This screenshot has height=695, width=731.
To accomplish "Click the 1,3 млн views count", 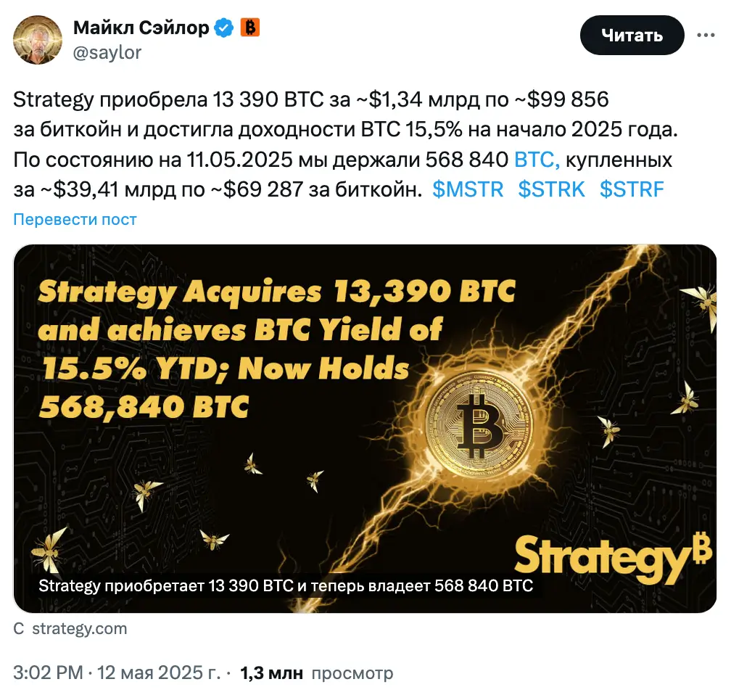I will click(x=271, y=673).
